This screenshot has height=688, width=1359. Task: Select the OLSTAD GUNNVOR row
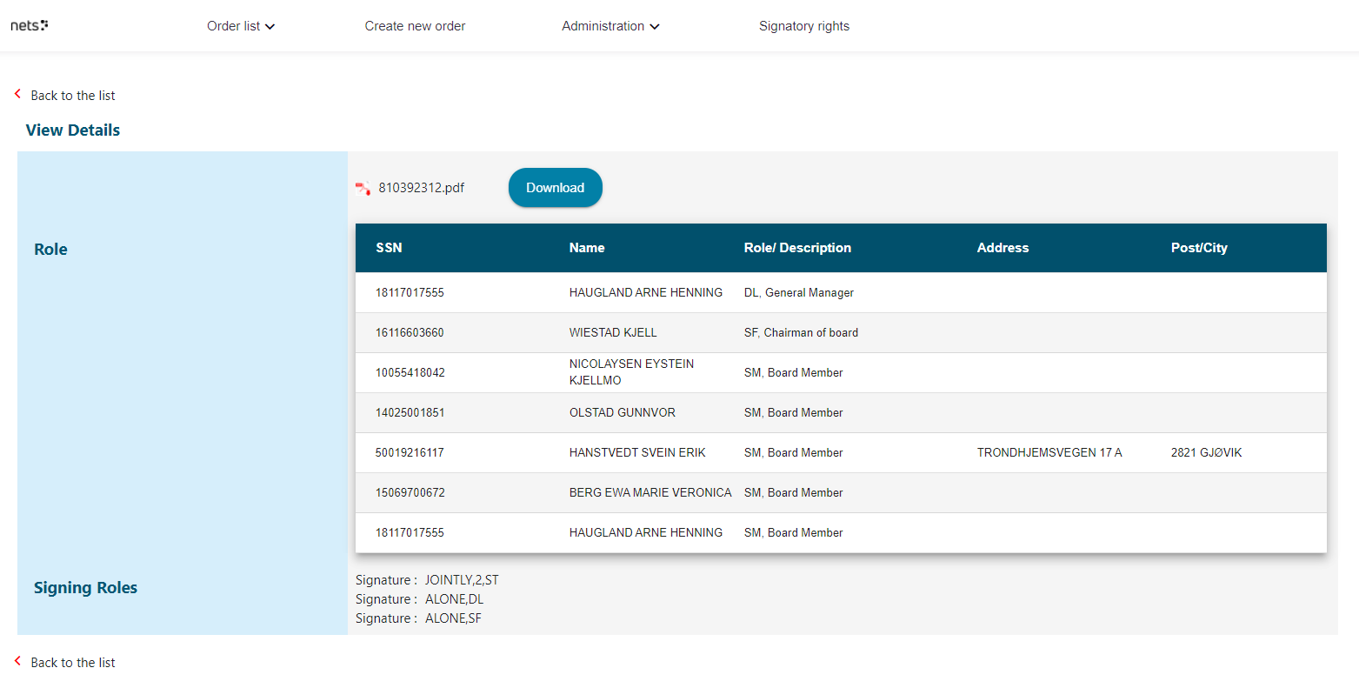[622, 412]
